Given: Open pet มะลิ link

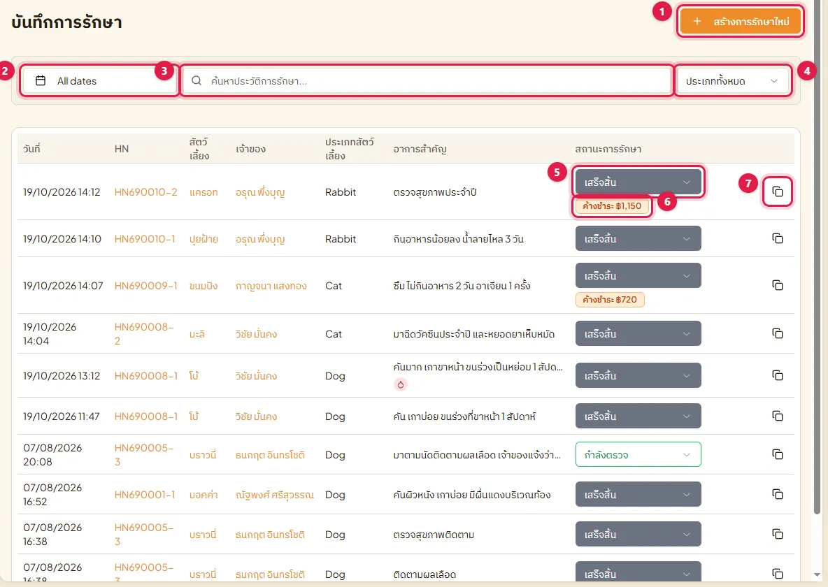Looking at the screenshot, I should coord(197,334).
